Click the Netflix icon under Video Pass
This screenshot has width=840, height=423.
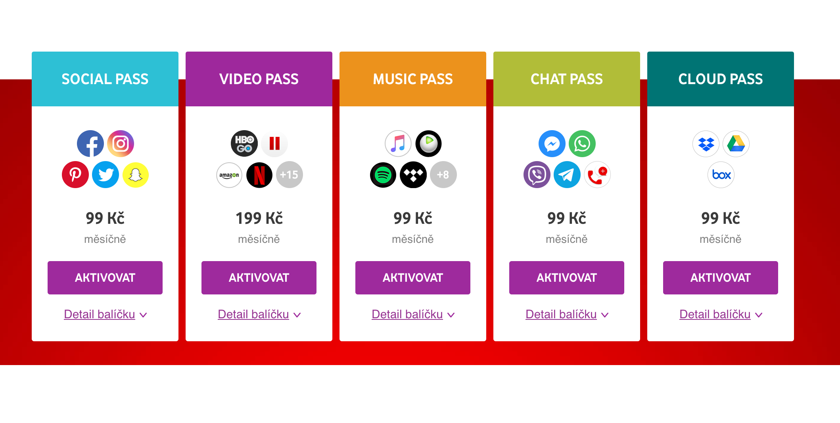pos(259,175)
